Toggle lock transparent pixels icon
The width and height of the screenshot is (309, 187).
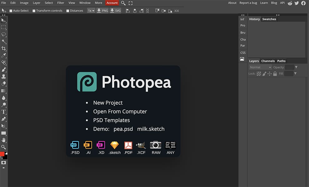tap(259, 74)
